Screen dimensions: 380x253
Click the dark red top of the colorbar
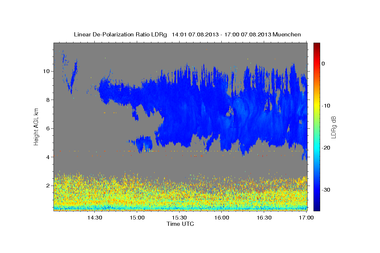317,45
